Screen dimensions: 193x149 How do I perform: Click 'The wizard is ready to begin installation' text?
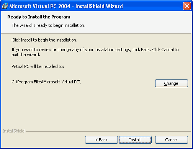pyautogui.click(x=49, y=25)
